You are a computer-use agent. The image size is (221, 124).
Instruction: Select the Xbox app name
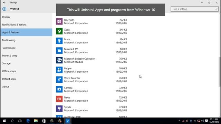point(67,30)
